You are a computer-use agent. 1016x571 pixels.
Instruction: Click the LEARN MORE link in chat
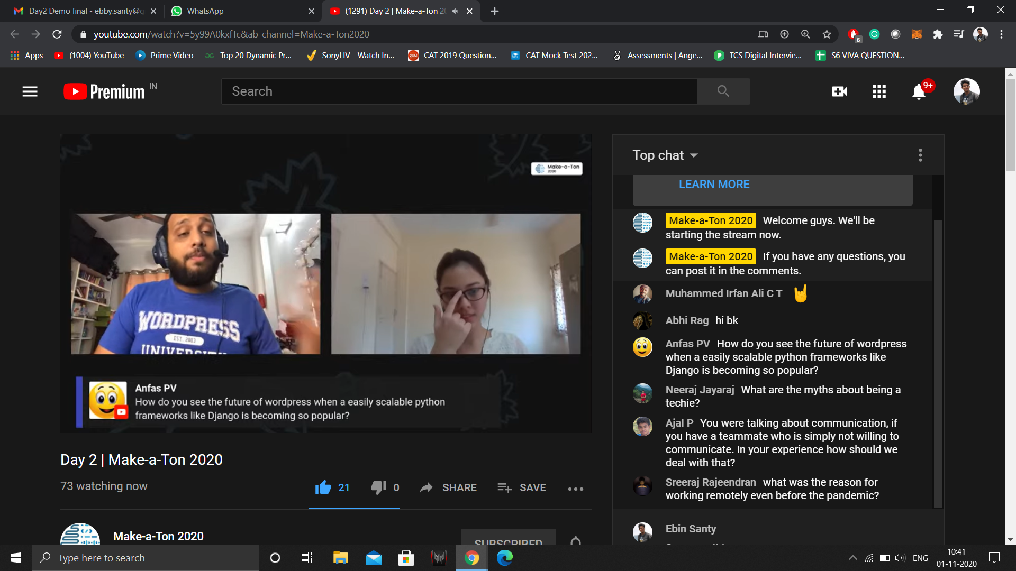coord(714,184)
